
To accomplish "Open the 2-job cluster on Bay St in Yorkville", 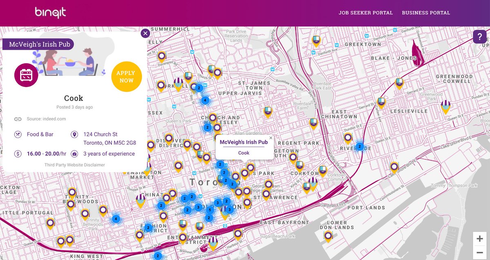I will (x=199, y=88).
